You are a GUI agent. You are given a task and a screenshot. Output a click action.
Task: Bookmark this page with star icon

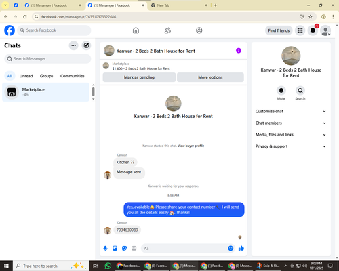pos(311,17)
